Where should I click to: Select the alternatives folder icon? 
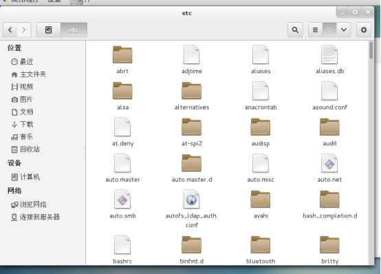pyautogui.click(x=191, y=90)
